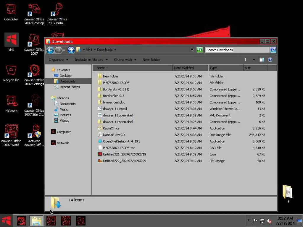Select the broser,desk,loc zip file
Image resolution: width=303 pixels, height=227 pixels.
click(182, 102)
